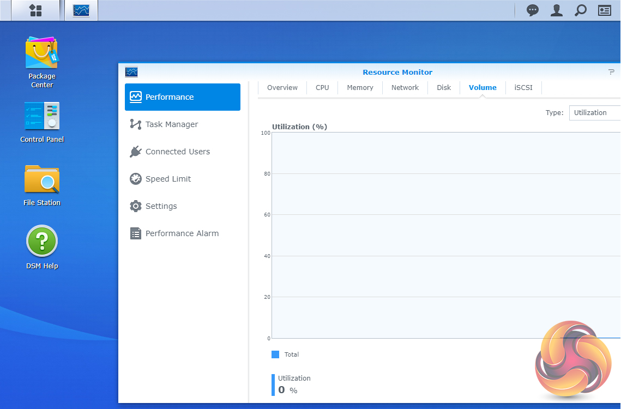Image resolution: width=621 pixels, height=409 pixels.
Task: Toggle the Total legend blue swatch
Action: 275,354
